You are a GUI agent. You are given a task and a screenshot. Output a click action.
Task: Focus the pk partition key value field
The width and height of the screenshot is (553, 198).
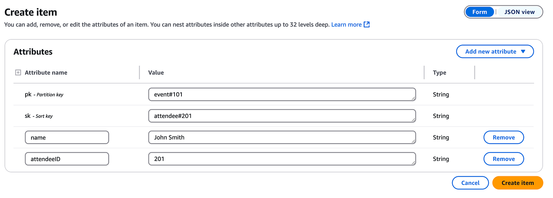coord(282,94)
